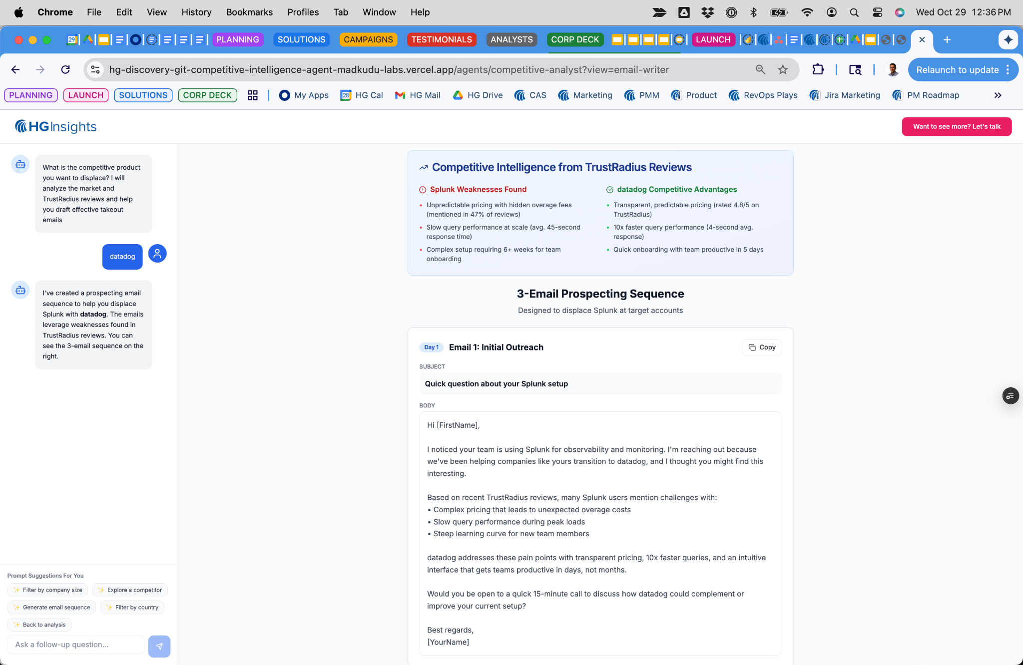The height and width of the screenshot is (665, 1023).
Task: Bookmark page with the star icon
Action: point(783,70)
